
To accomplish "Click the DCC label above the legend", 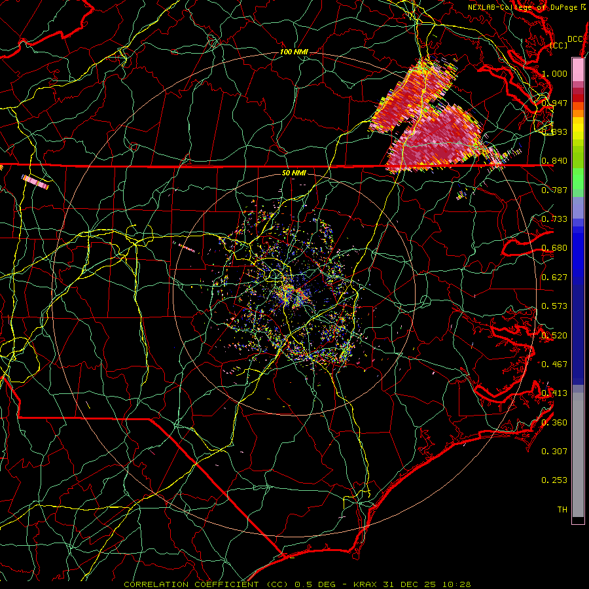I will tap(575, 39).
